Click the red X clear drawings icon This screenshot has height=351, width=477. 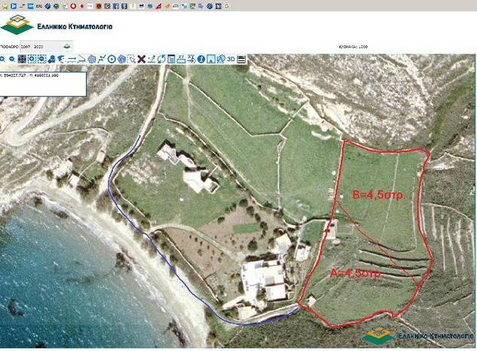point(141,59)
